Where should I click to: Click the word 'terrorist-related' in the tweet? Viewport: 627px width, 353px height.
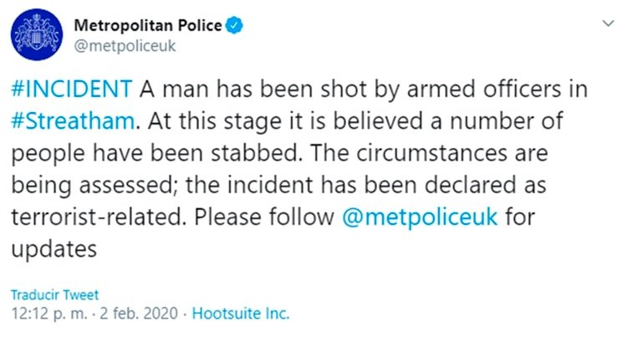click(99, 217)
